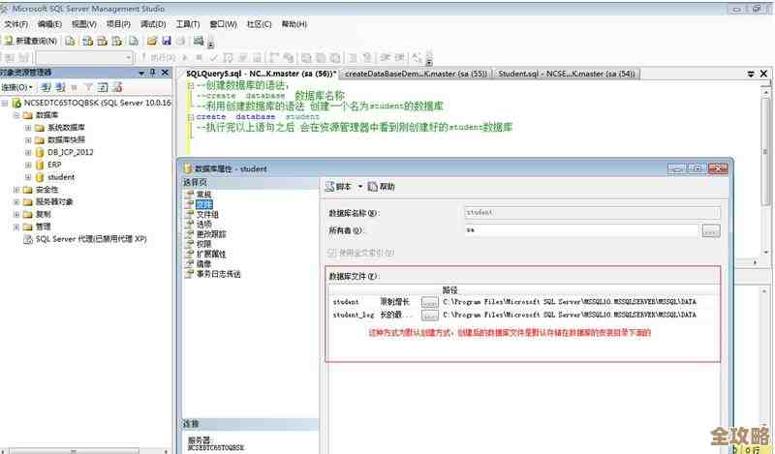This screenshot has width=775, height=454.
Task: Close the active query document tab area
Action: [x=763, y=74]
